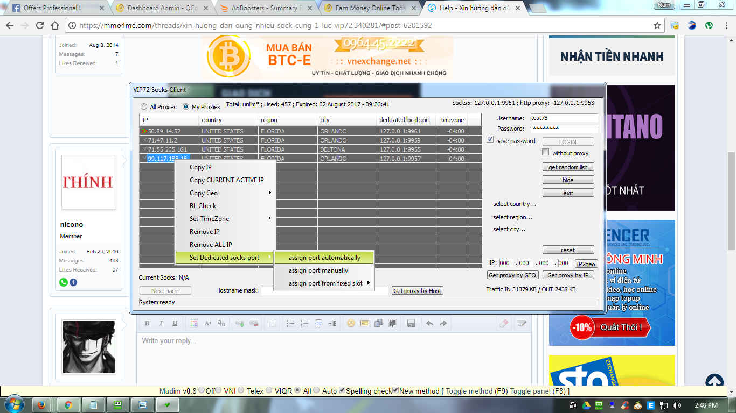Toggle BB code editor mode icon
The width and height of the screenshot is (736, 413).
tap(521, 323)
